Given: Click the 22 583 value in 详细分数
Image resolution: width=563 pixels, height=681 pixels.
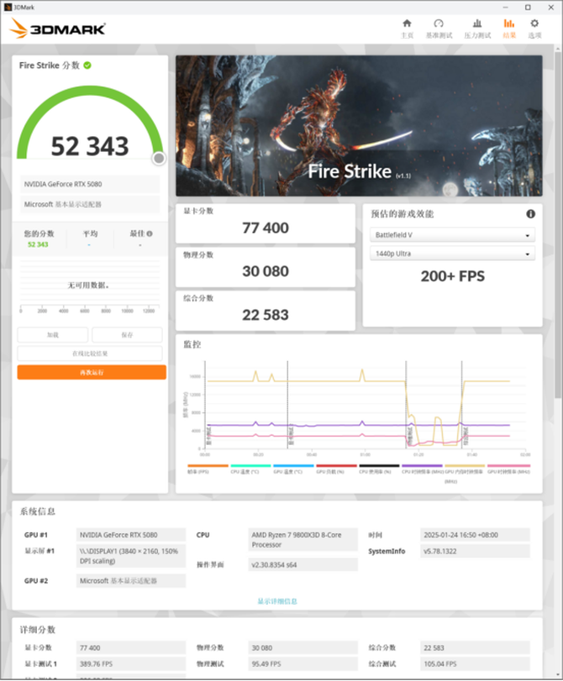Looking at the screenshot, I should 475,647.
